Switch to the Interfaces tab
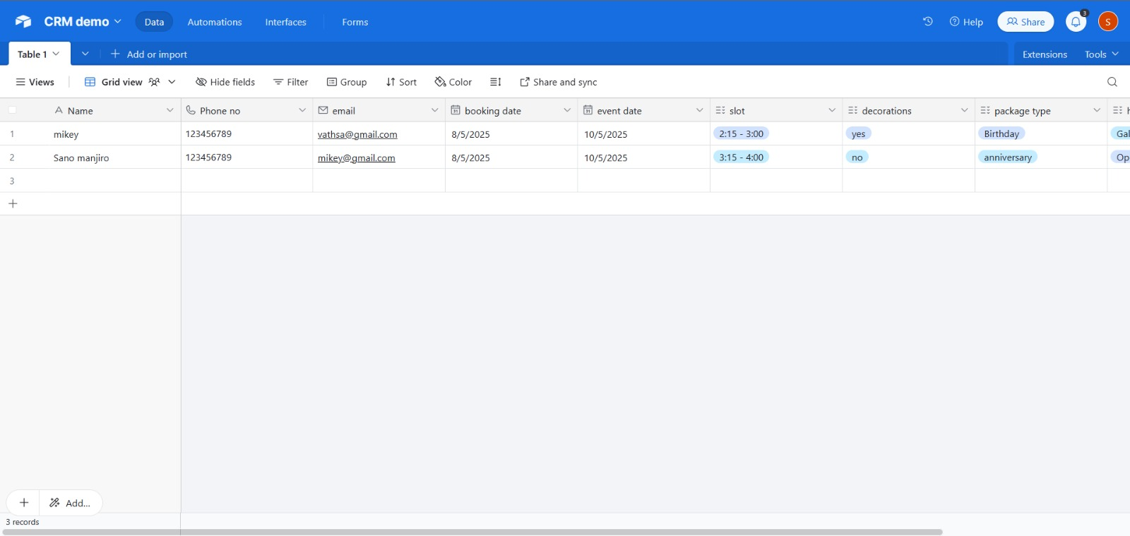Screen dimensions: 1130x536 coord(286,22)
